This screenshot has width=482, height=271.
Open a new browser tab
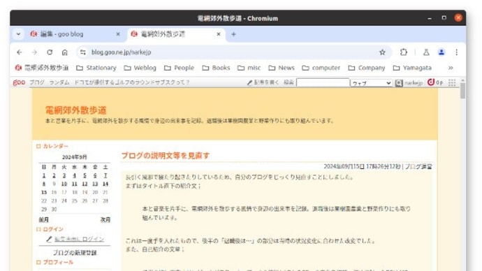[233, 34]
